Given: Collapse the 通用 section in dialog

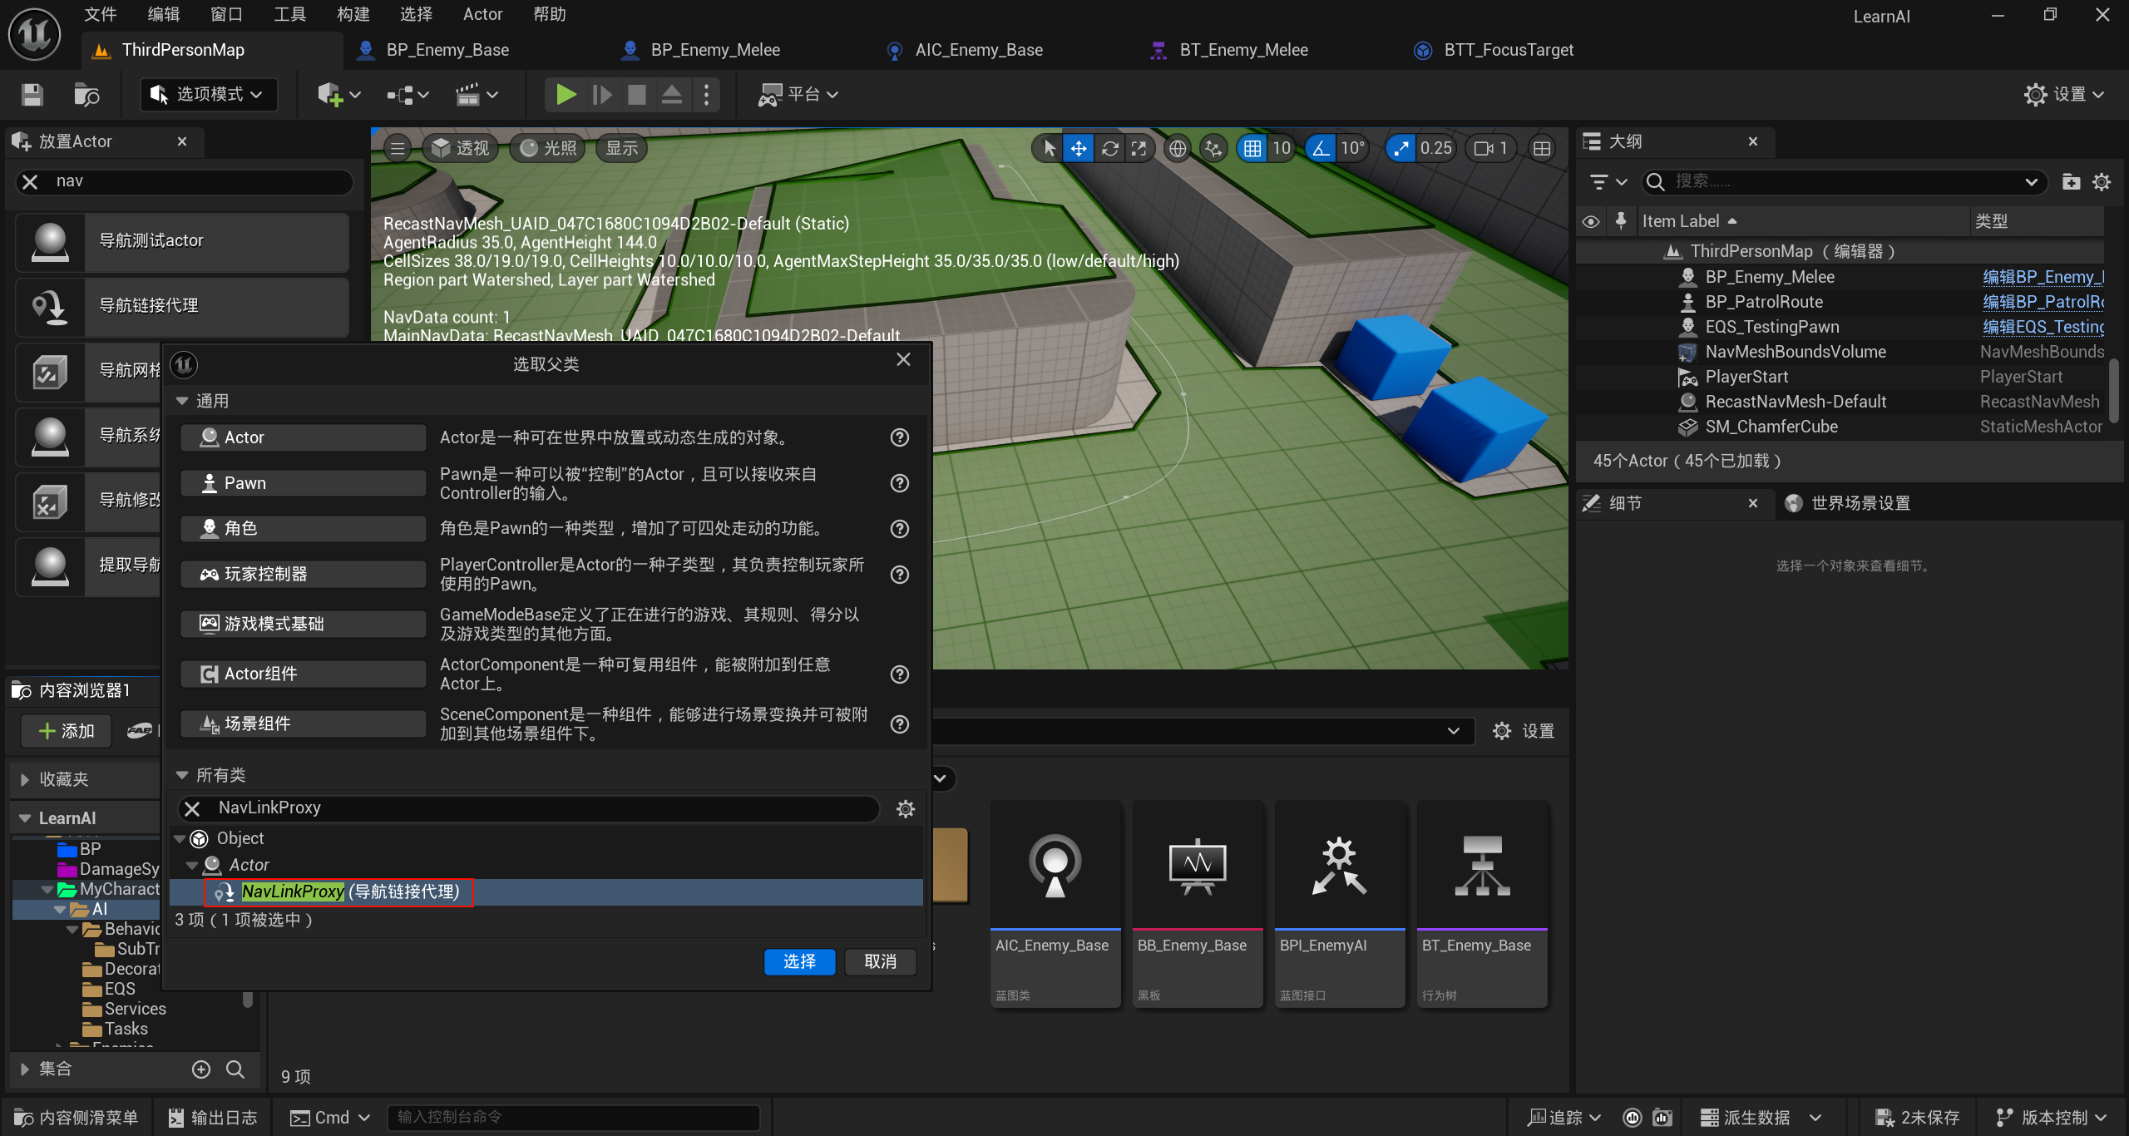Looking at the screenshot, I should [x=182, y=401].
